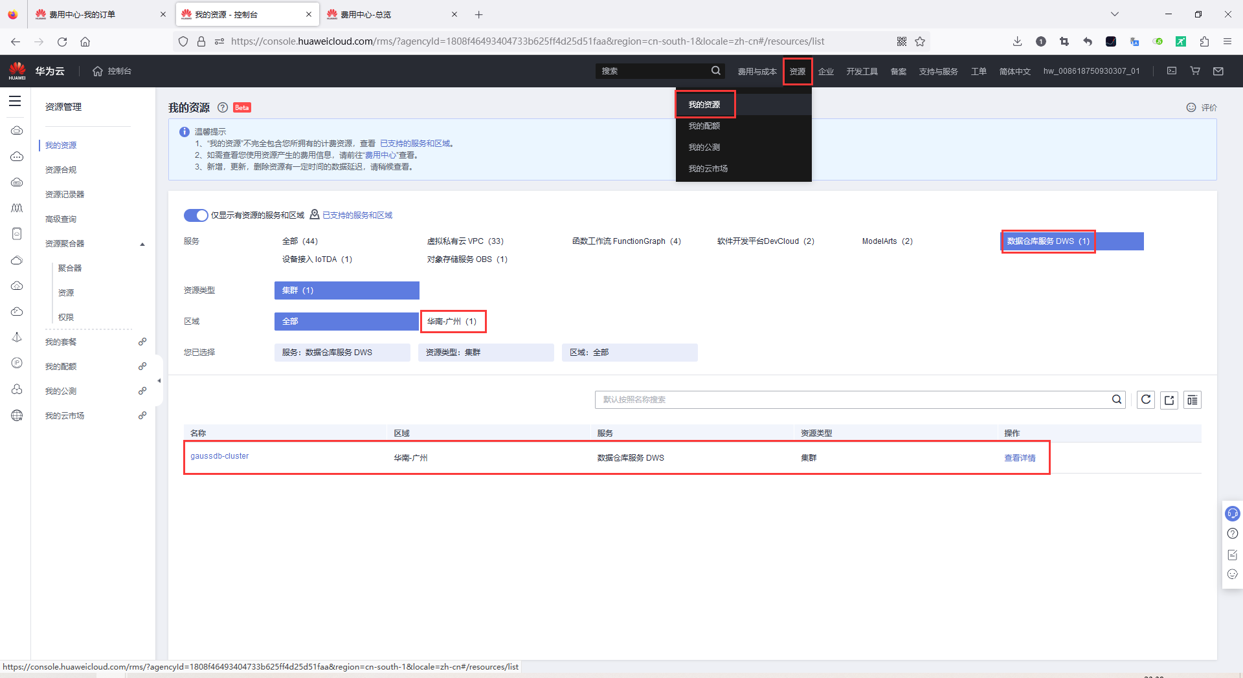This screenshot has height=678, width=1243.
Task: Click 查看详情 for gaussdb-cluster
Action: [x=1020, y=457]
